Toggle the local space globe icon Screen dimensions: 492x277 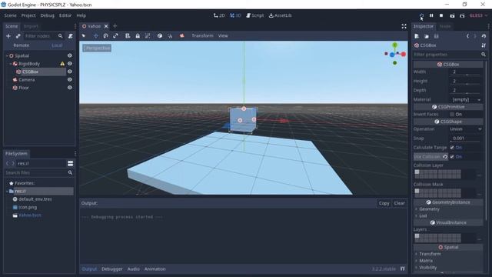(160, 36)
